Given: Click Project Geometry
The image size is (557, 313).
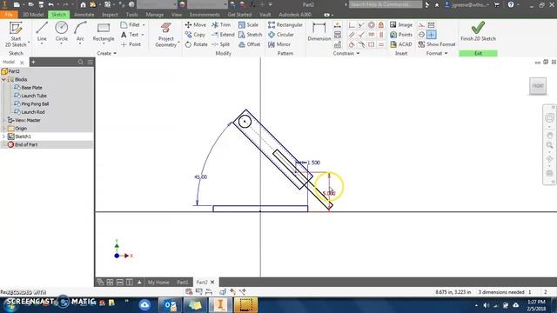Looking at the screenshot, I should [x=166, y=35].
